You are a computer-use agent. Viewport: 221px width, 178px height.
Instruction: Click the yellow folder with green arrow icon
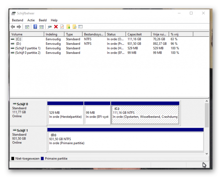coord(68,27)
